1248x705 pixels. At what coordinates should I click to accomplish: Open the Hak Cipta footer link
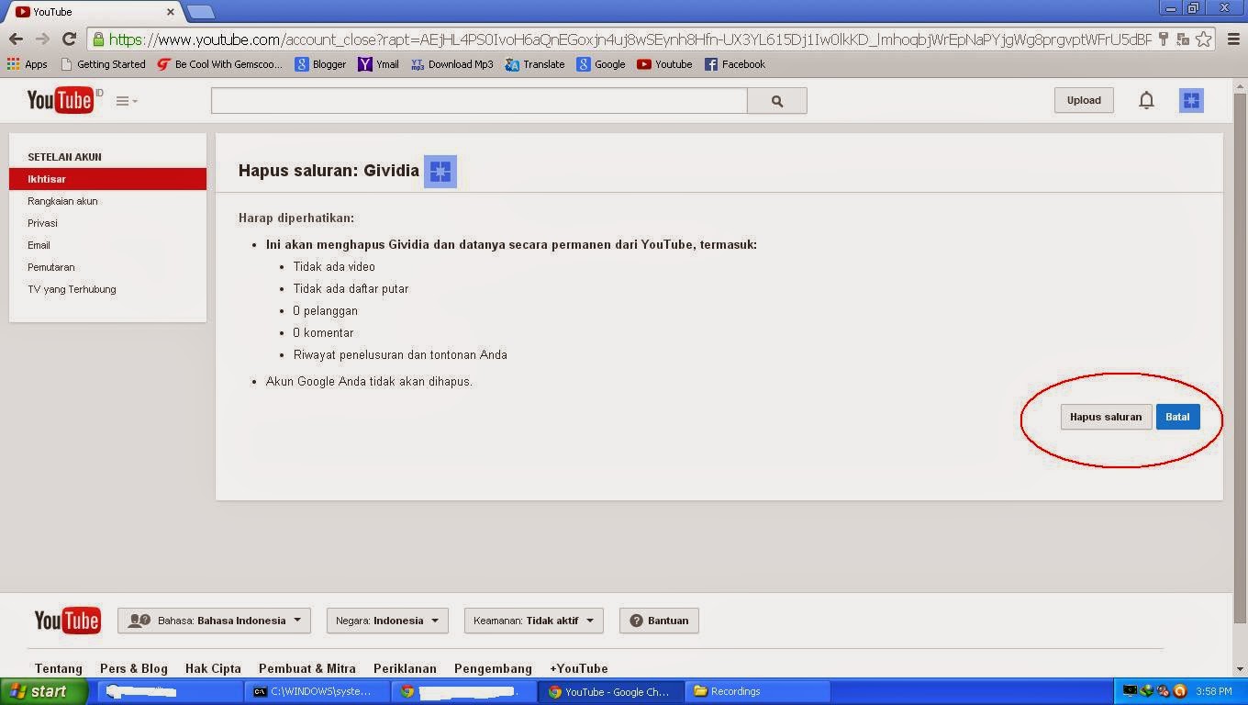tap(213, 668)
